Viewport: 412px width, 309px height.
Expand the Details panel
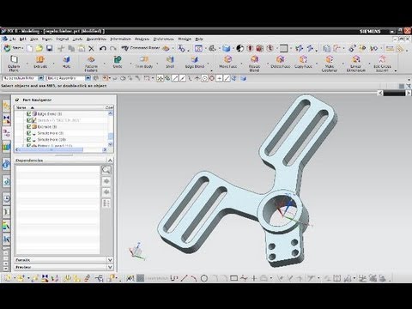pyautogui.click(x=110, y=260)
